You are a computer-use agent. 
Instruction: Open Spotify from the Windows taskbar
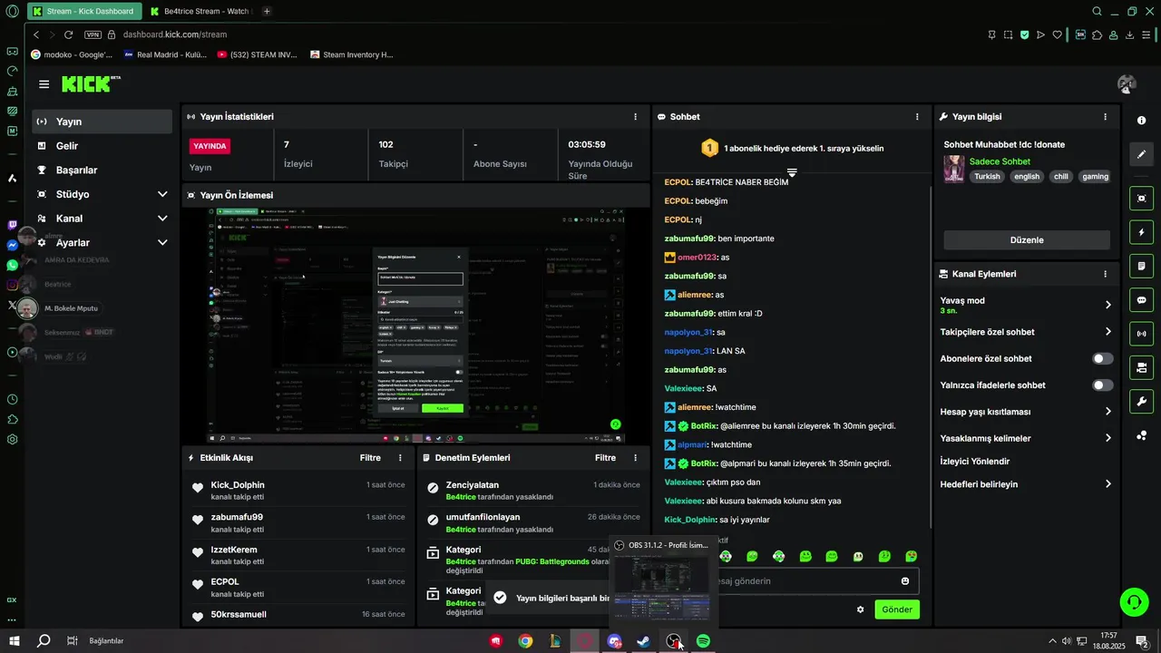coord(703,641)
